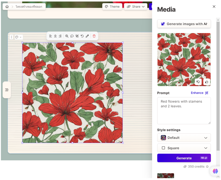Align image to the left

point(51,36)
